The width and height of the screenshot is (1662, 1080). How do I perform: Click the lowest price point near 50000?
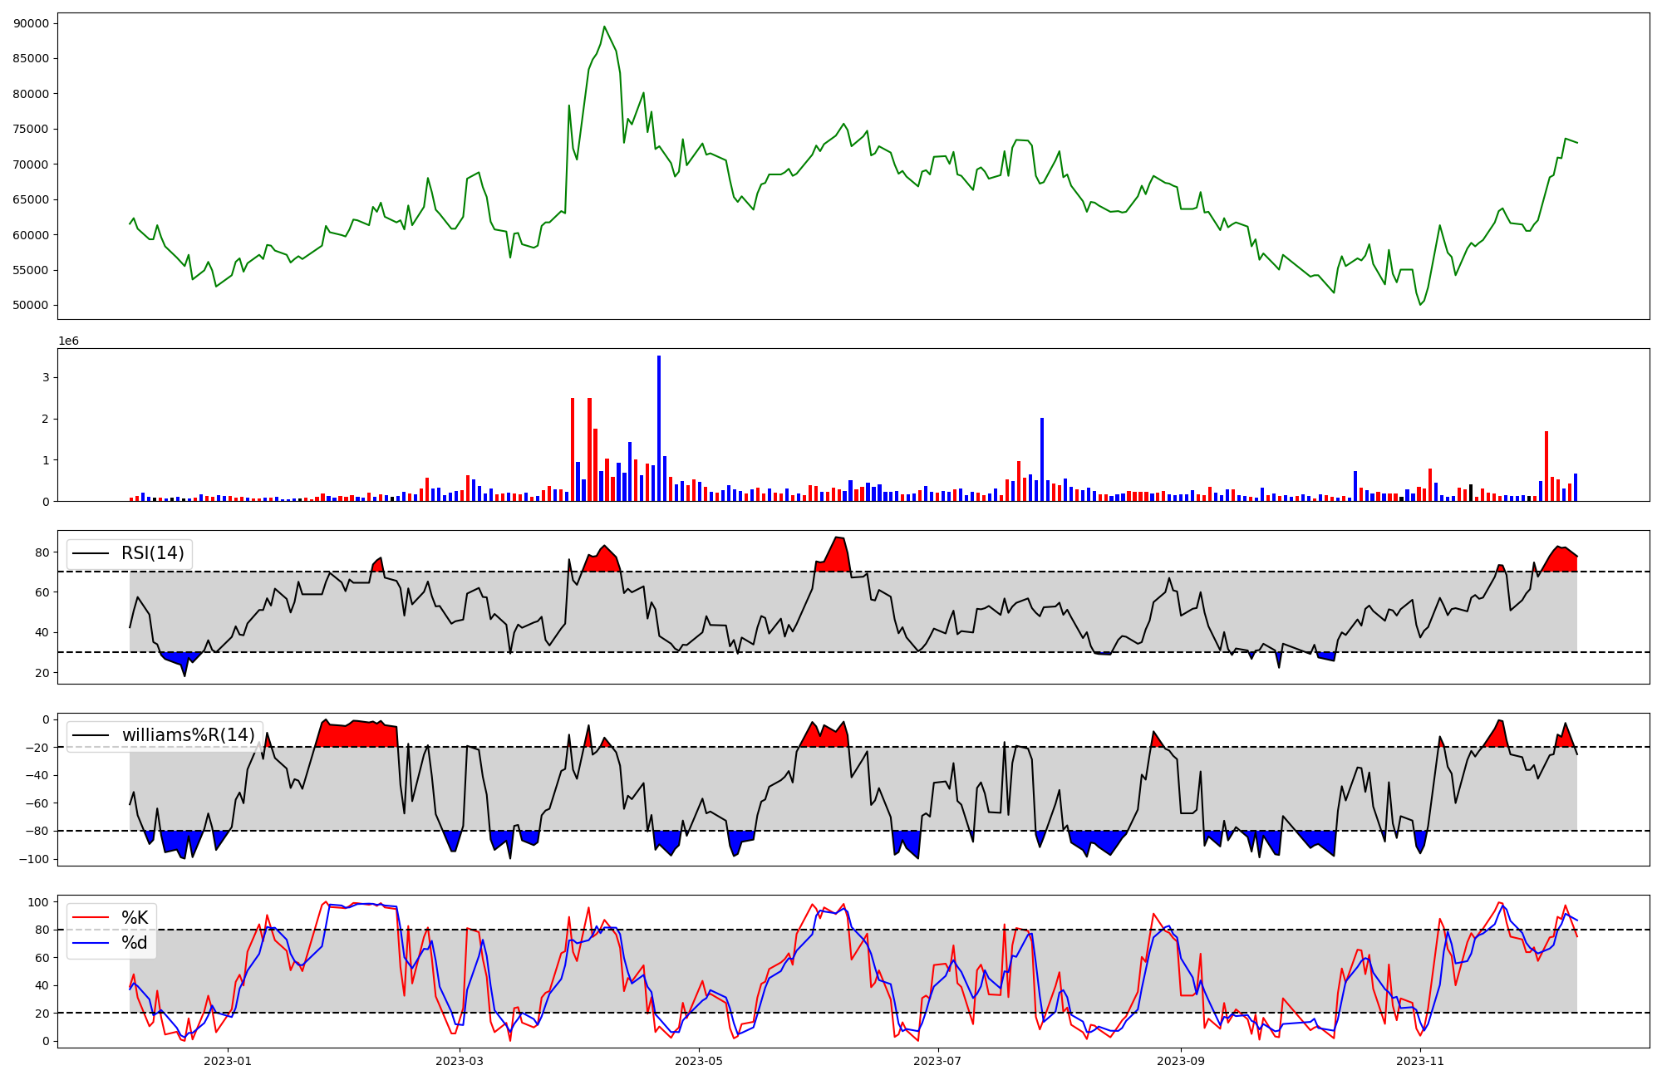click(1420, 305)
